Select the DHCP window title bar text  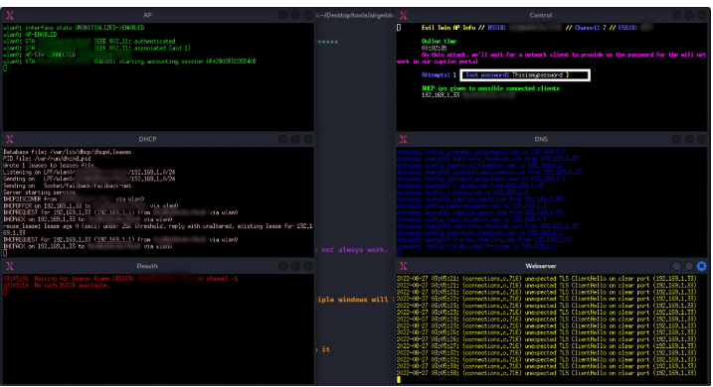(147, 139)
